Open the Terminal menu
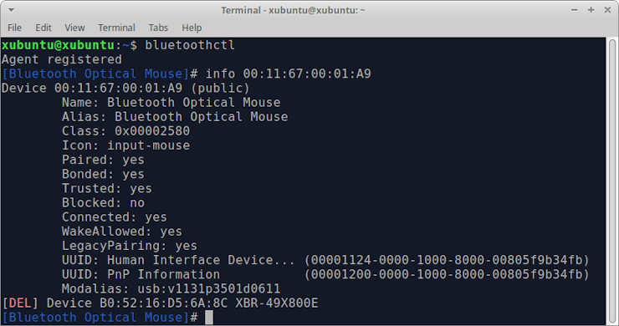 click(x=116, y=28)
